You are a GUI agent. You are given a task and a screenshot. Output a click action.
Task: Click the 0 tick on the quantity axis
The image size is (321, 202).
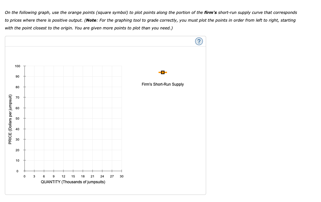(24, 176)
